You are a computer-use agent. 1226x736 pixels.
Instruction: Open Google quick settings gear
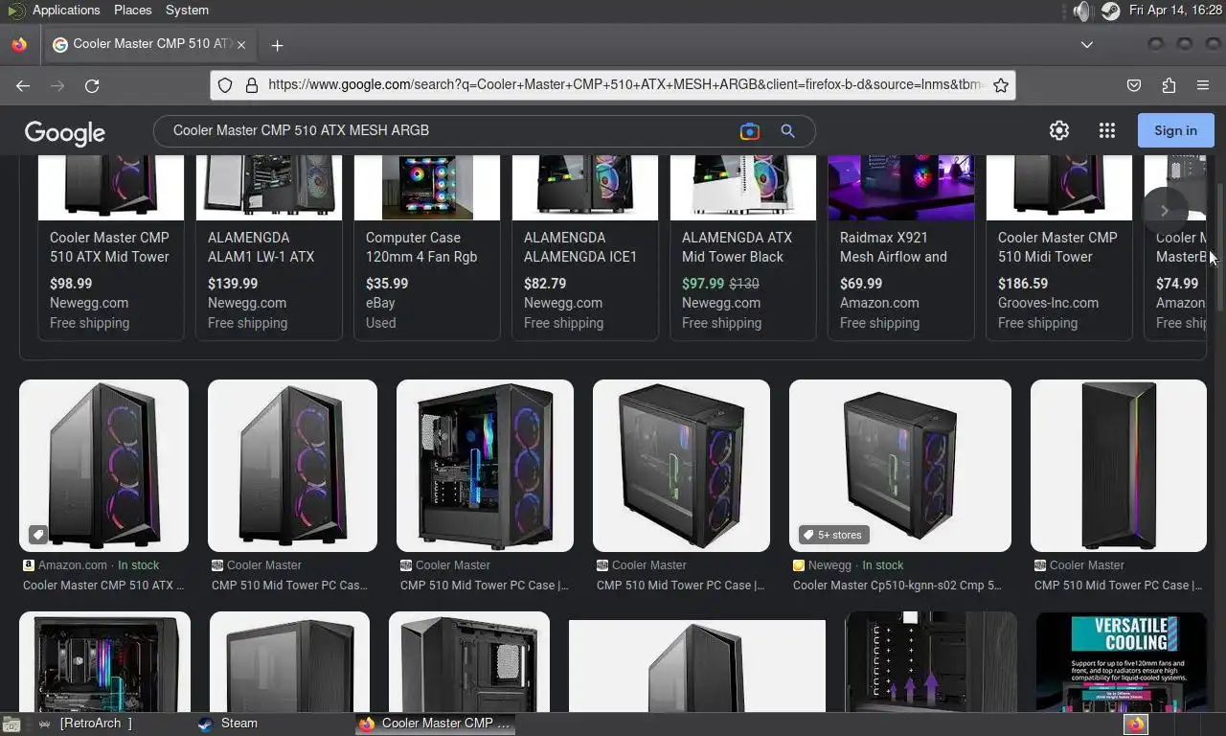point(1059,130)
